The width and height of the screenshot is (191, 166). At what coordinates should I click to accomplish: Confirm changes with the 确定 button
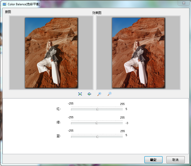(153, 160)
